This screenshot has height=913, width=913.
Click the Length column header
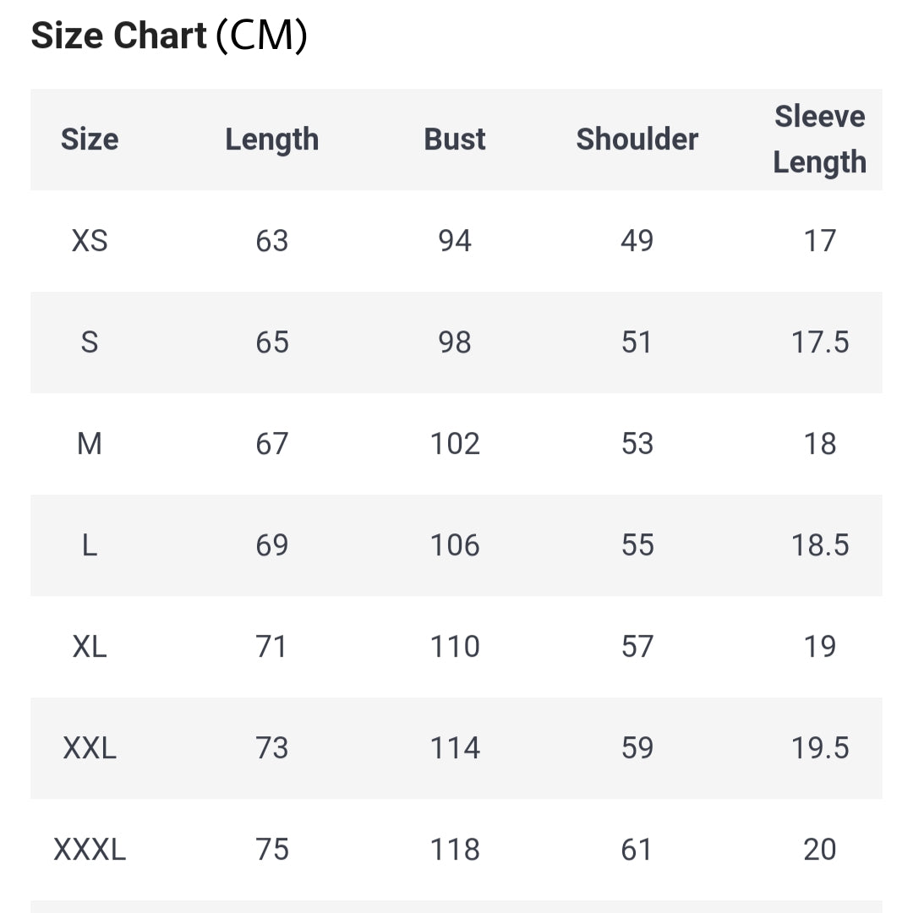tap(272, 139)
